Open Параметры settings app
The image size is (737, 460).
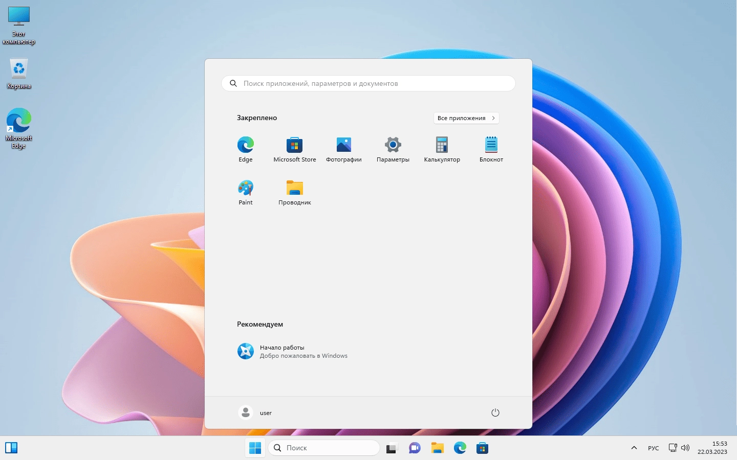point(393,150)
